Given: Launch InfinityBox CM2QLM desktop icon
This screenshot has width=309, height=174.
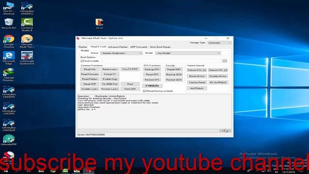Looking at the screenshot, I should pyautogui.click(x=9, y=125).
